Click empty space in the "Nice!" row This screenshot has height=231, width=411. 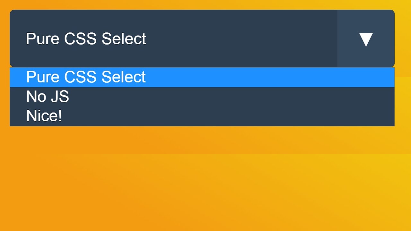click(x=225, y=116)
